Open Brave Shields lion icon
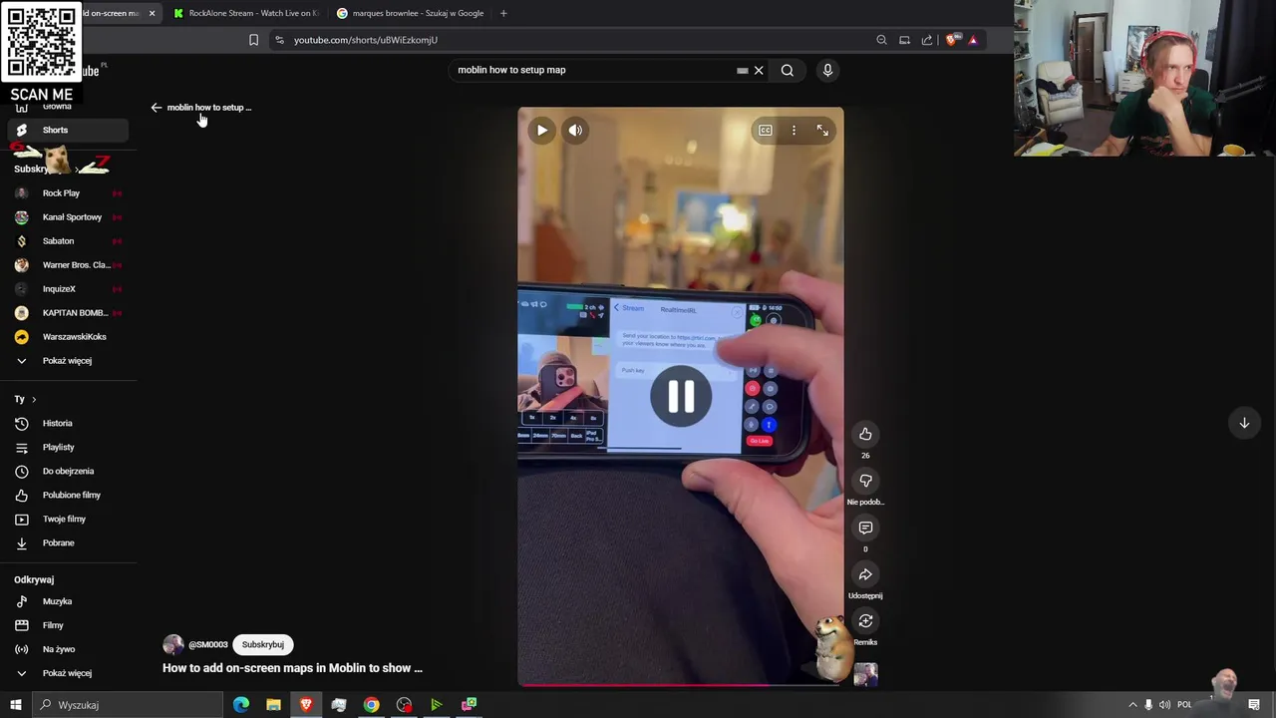 951,40
